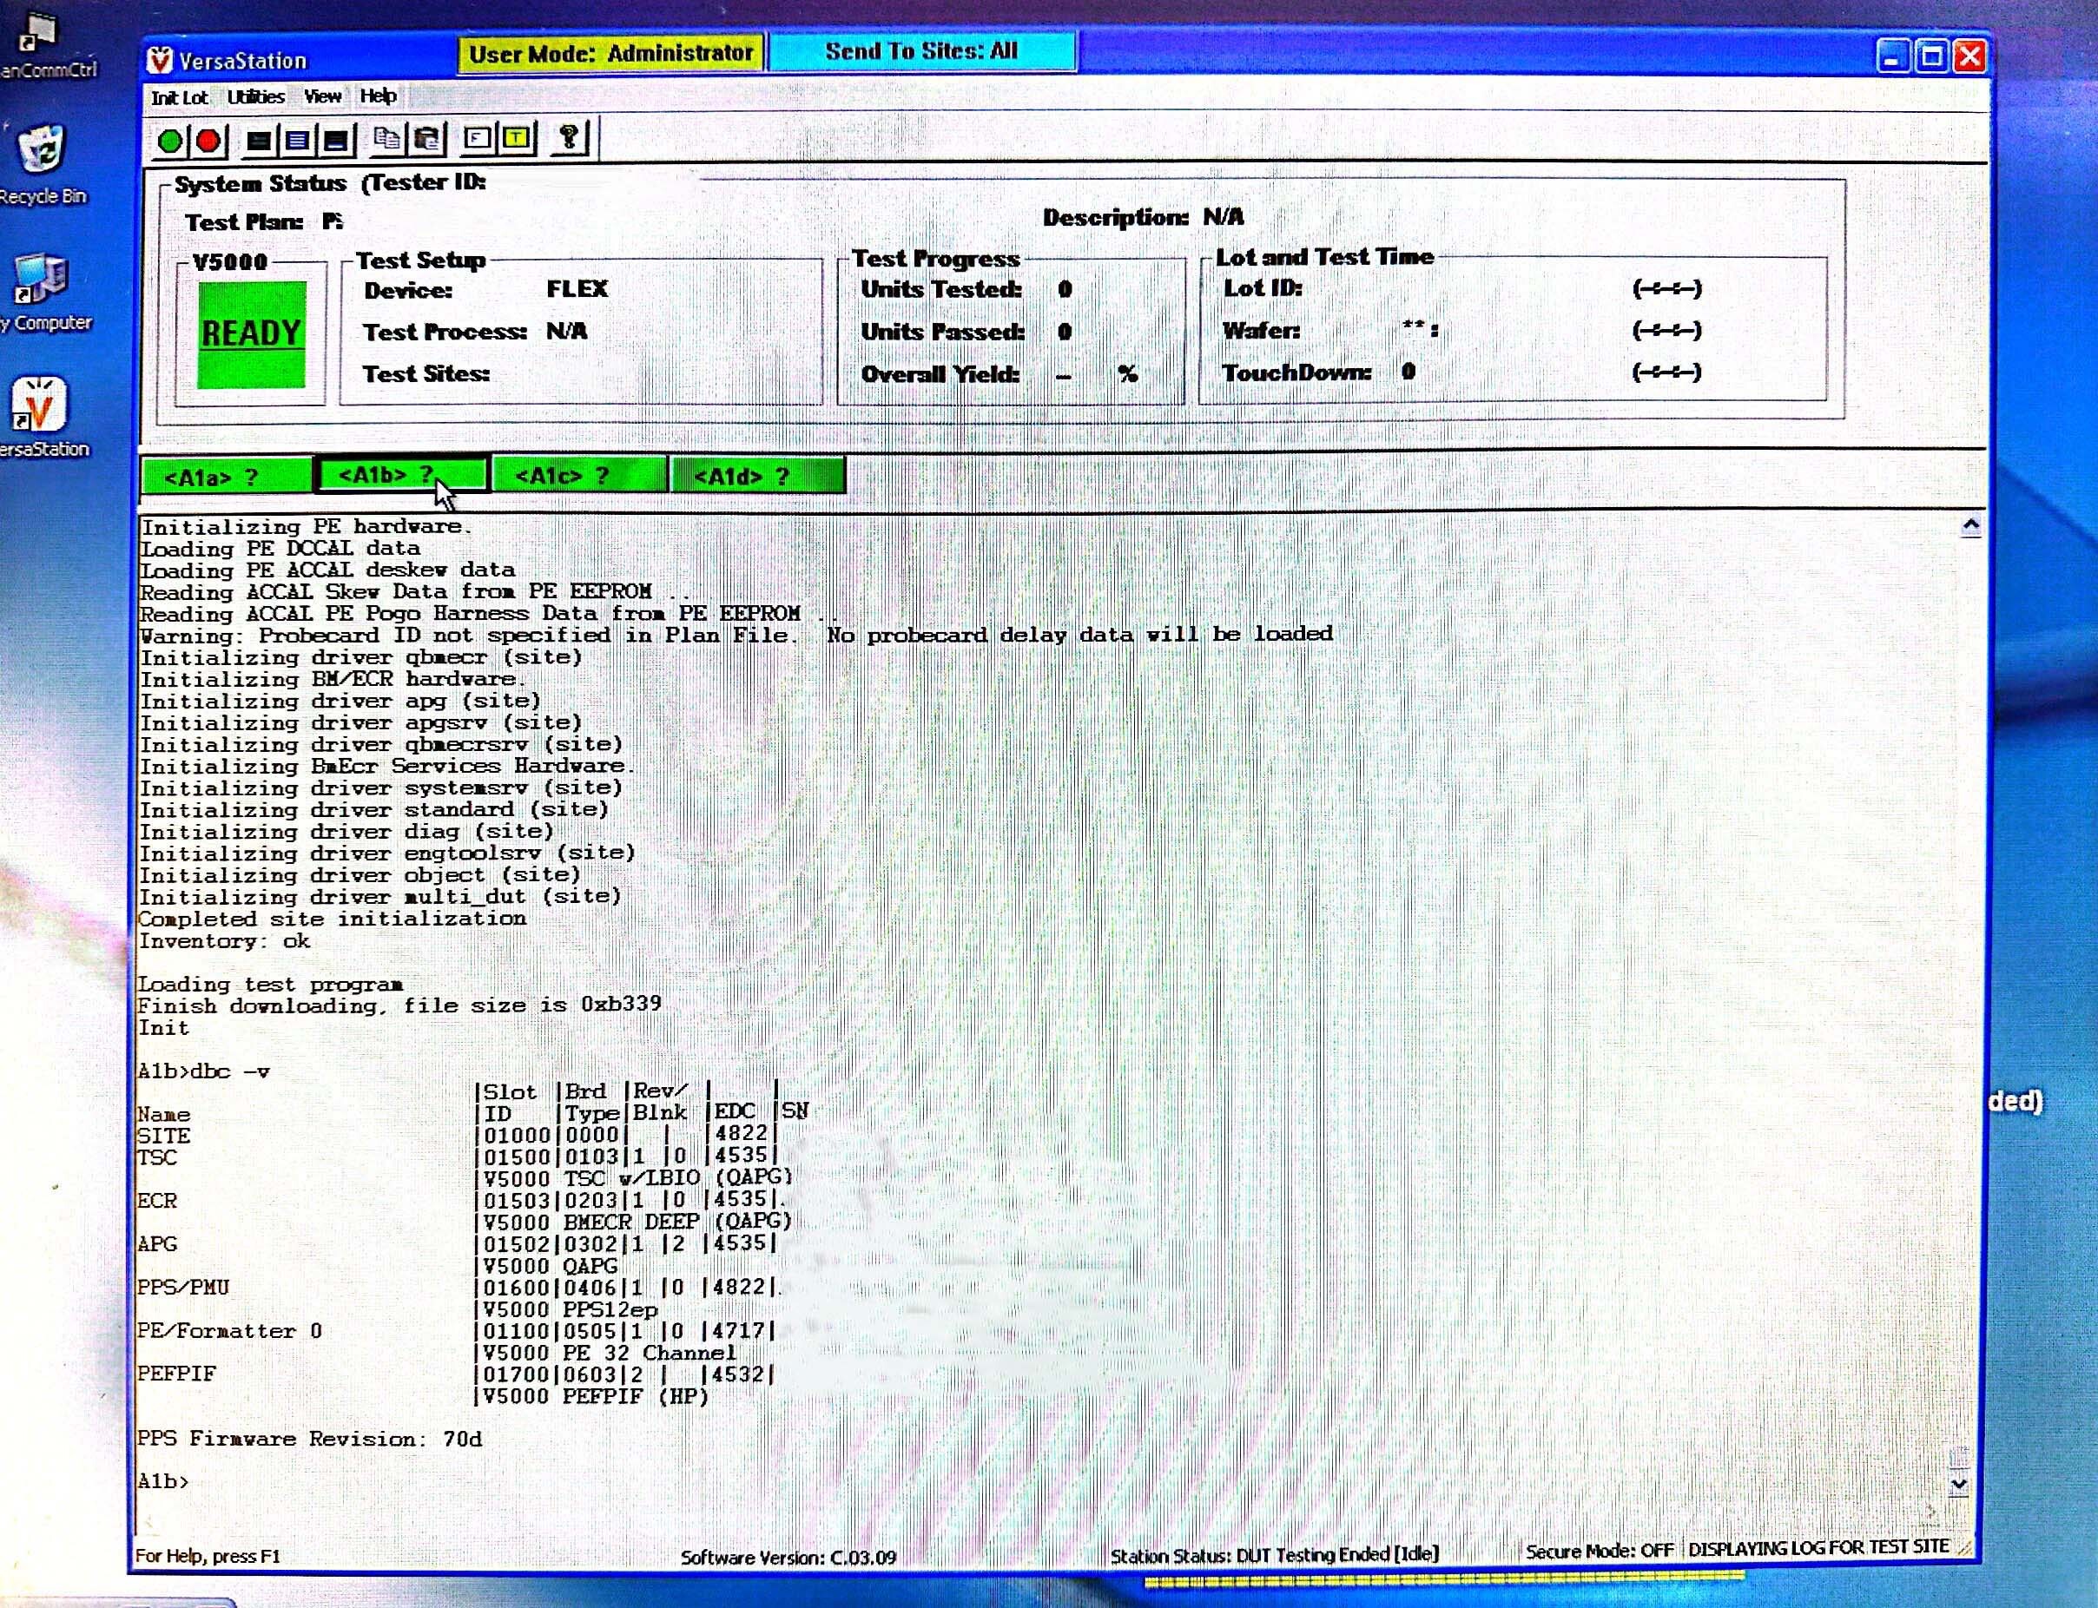Viewport: 2098px width, 1608px height.
Task: Click the VersaStation logo in title bar
Action: pyautogui.click(x=160, y=60)
